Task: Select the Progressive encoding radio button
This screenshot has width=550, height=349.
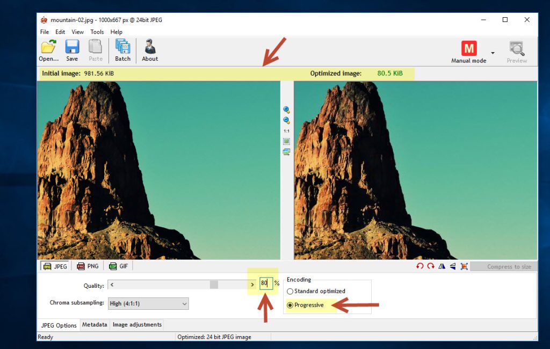Action: pyautogui.click(x=290, y=305)
